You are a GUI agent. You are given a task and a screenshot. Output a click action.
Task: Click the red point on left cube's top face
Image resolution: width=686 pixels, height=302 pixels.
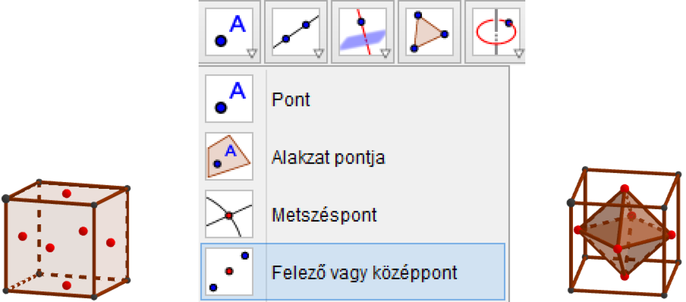pyautogui.click(x=67, y=194)
